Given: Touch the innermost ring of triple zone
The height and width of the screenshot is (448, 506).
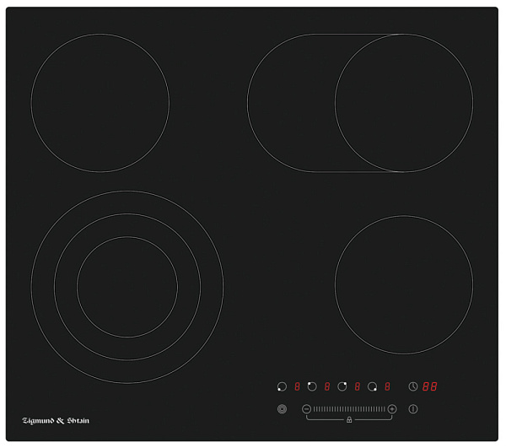Looking at the screenshot, I should [126, 287].
